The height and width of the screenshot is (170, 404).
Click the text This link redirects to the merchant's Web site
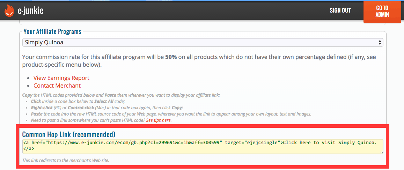(66, 161)
